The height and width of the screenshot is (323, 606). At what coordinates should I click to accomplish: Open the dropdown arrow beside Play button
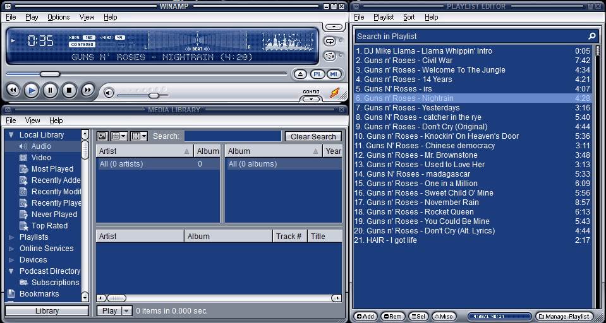point(126,310)
